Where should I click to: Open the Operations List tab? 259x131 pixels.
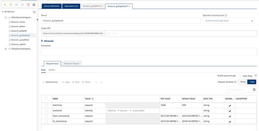71,6
